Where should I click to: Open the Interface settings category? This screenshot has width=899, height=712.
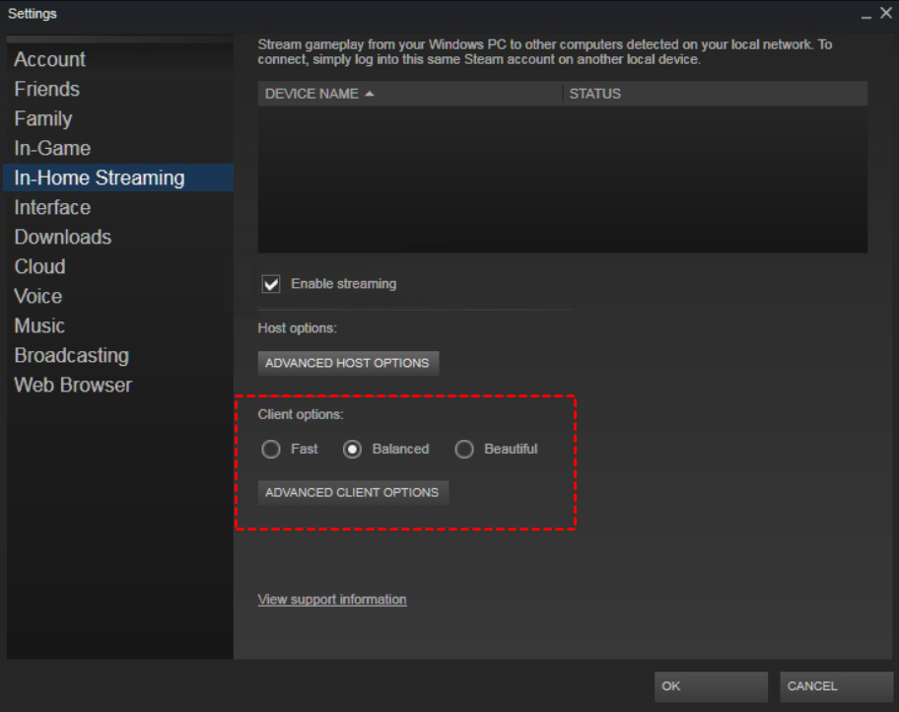(x=52, y=207)
